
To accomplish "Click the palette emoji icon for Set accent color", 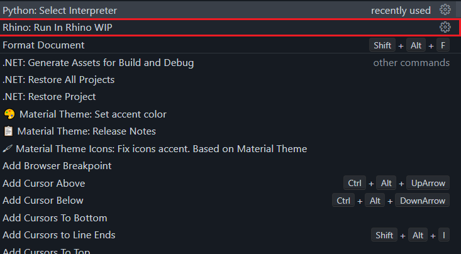I will tap(9, 114).
